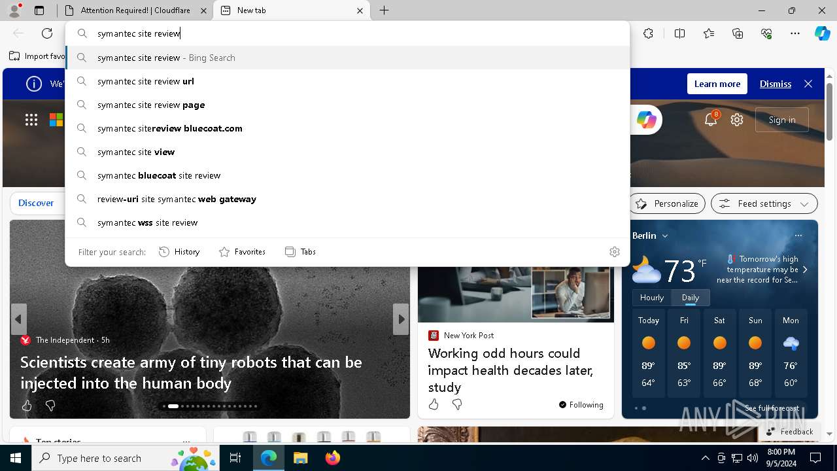The width and height of the screenshot is (837, 471).
Task: Open a new tab with plus button
Action: (384, 10)
